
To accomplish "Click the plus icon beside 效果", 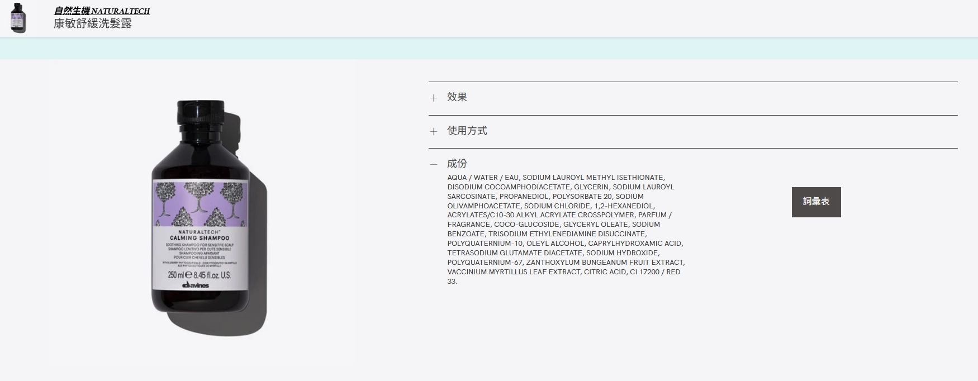I will [x=433, y=98].
